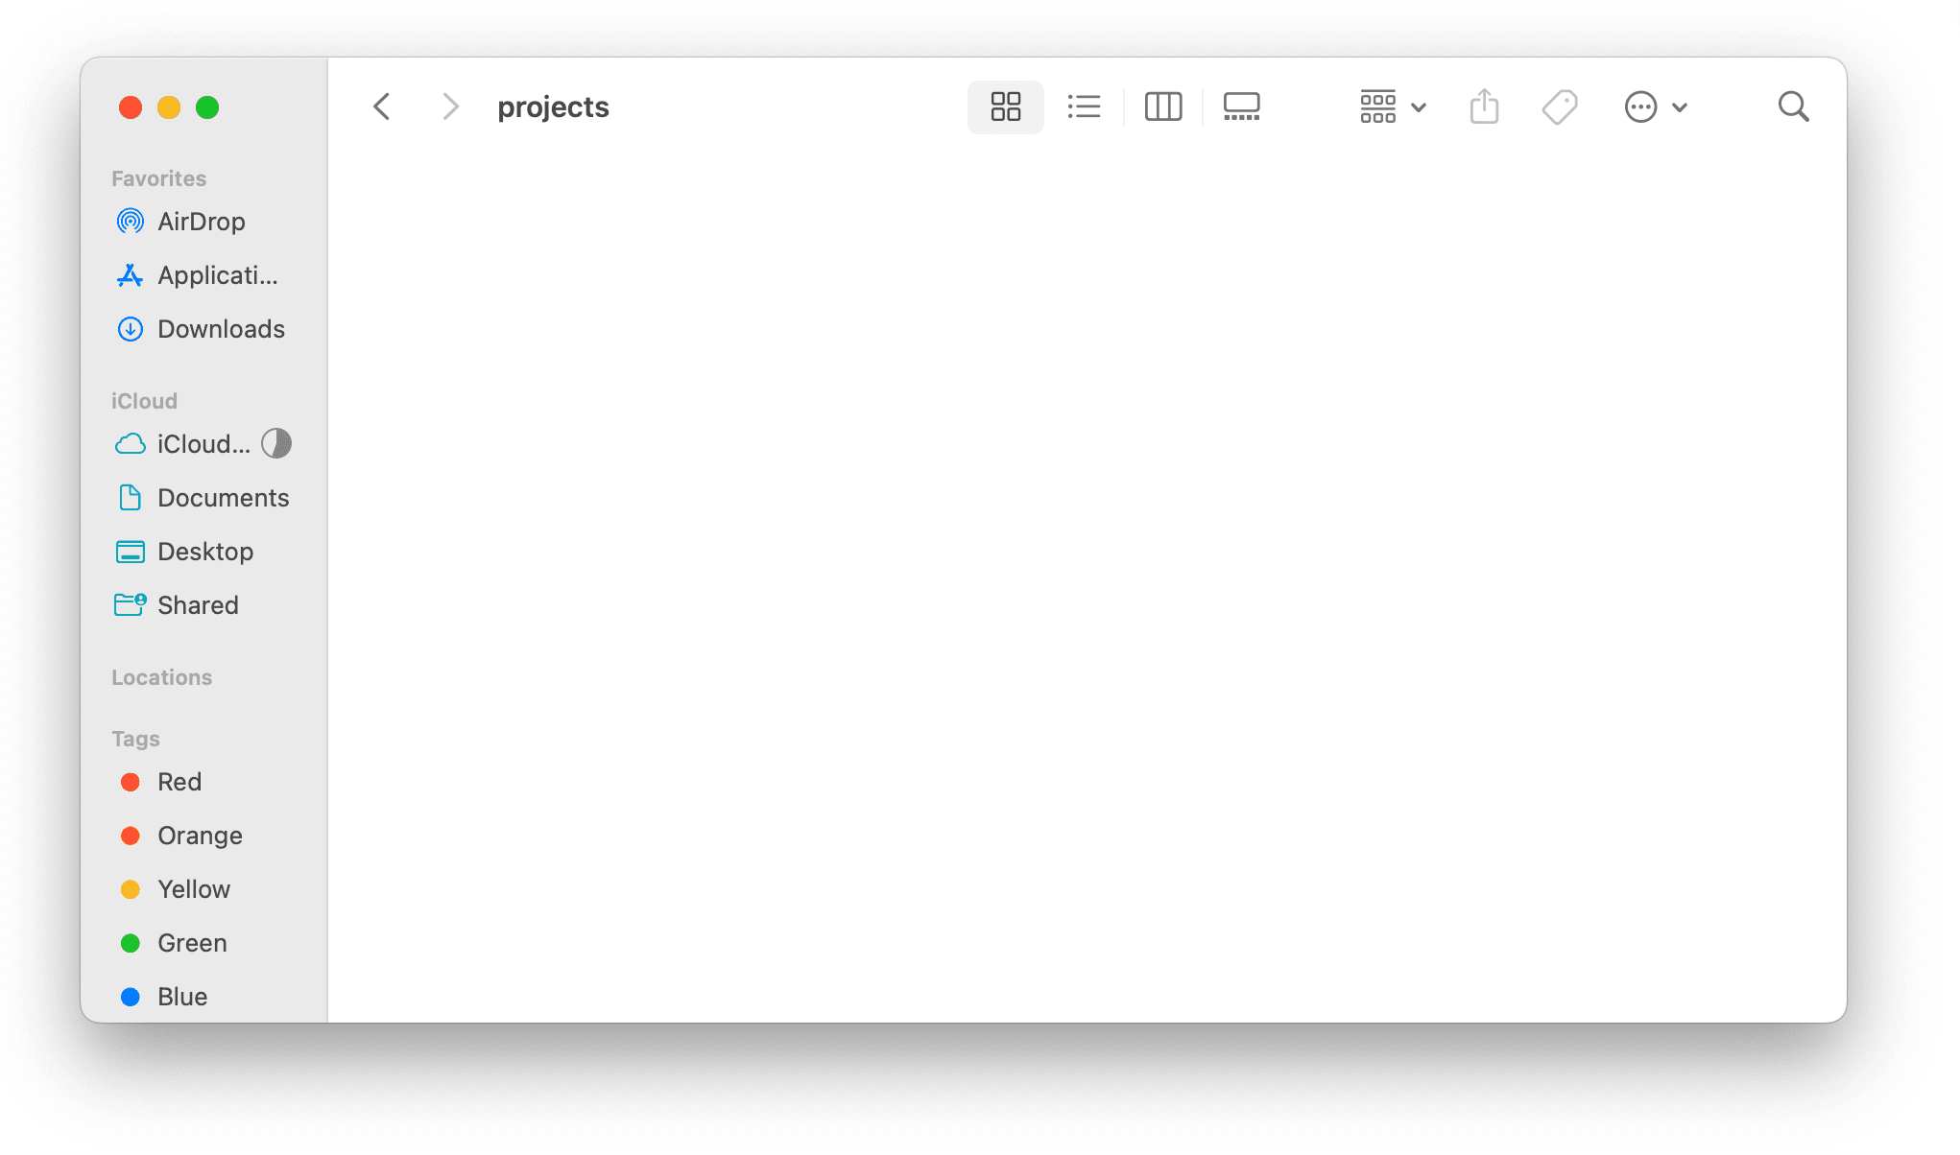Open the grouping options dropdown
The height and width of the screenshot is (1155, 1960).
click(1391, 106)
